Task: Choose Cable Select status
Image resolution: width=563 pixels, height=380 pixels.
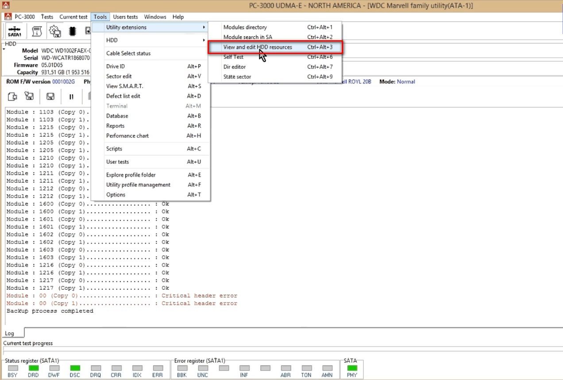Action: tap(150, 54)
